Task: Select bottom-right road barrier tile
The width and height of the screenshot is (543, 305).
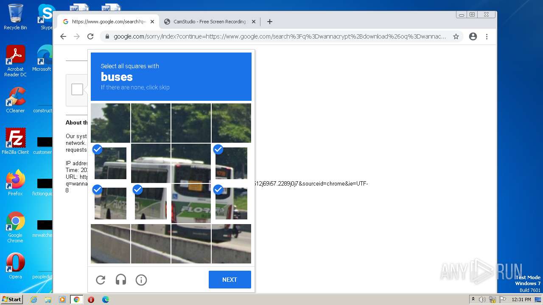Action: (x=231, y=244)
